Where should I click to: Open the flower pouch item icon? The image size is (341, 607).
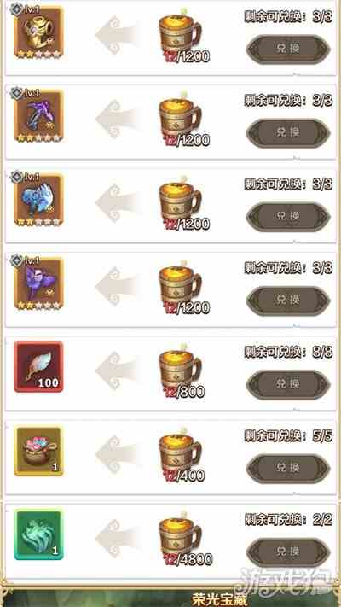click(x=38, y=451)
